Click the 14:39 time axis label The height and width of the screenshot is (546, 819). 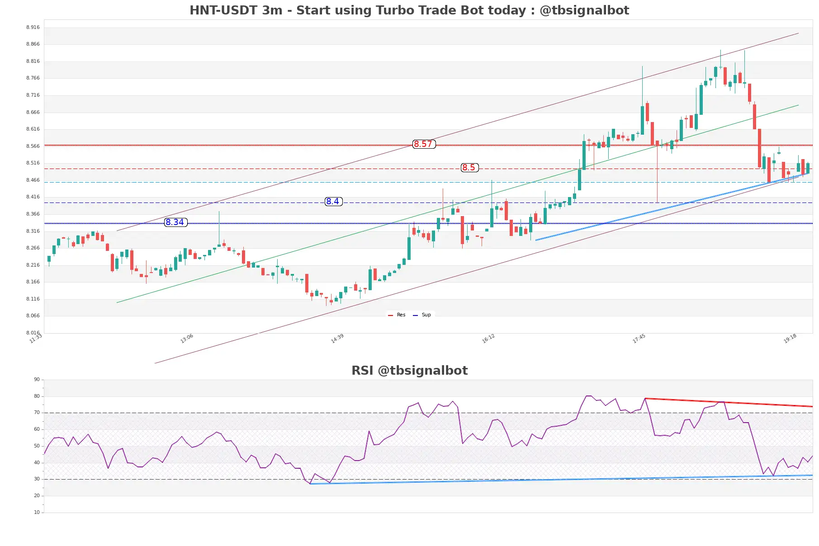[337, 339]
